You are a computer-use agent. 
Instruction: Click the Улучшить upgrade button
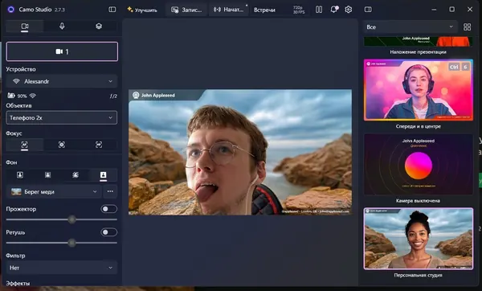[142, 10]
